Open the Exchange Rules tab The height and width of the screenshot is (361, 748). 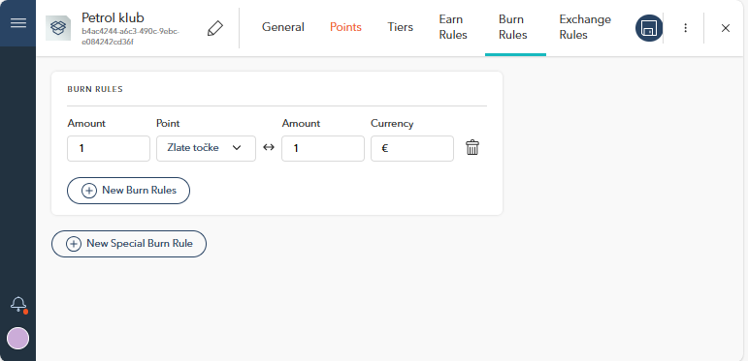pyautogui.click(x=585, y=27)
